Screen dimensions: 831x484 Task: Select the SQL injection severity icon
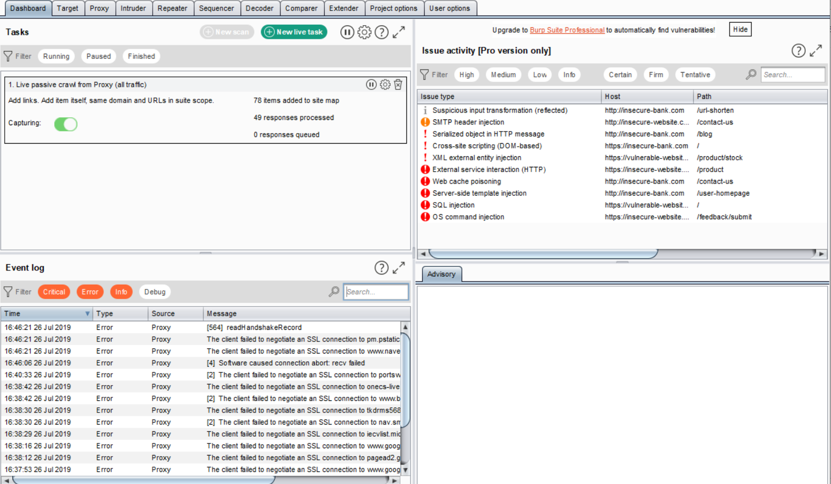pos(425,205)
